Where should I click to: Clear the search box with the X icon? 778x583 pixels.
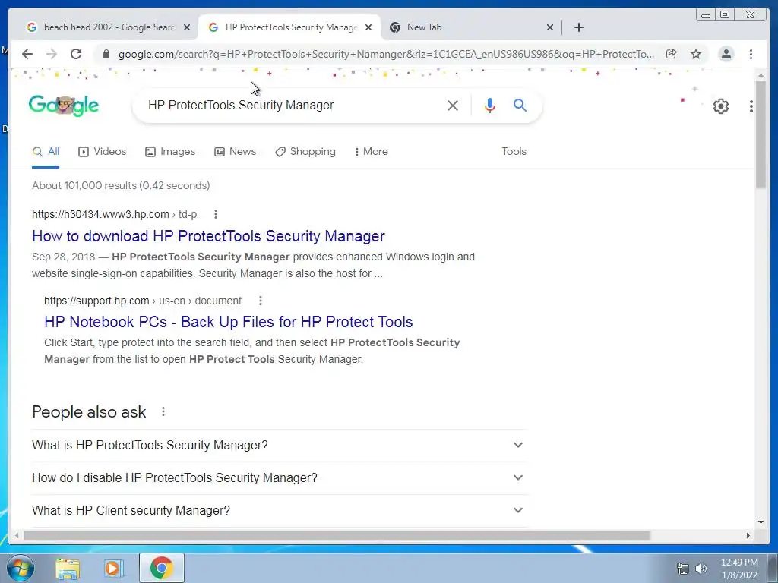click(453, 105)
